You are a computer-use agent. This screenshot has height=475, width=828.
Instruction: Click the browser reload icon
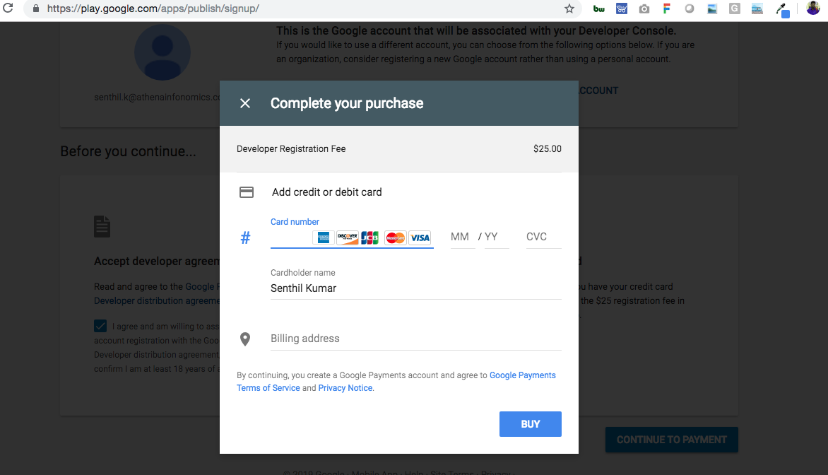pos(8,8)
